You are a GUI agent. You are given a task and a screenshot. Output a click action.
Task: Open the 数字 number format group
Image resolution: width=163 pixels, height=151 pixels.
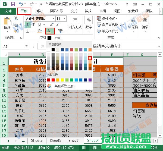click(x=89, y=24)
